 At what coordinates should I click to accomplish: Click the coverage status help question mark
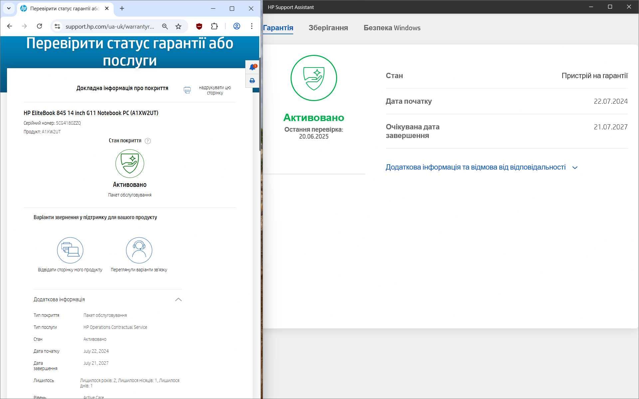[148, 141]
